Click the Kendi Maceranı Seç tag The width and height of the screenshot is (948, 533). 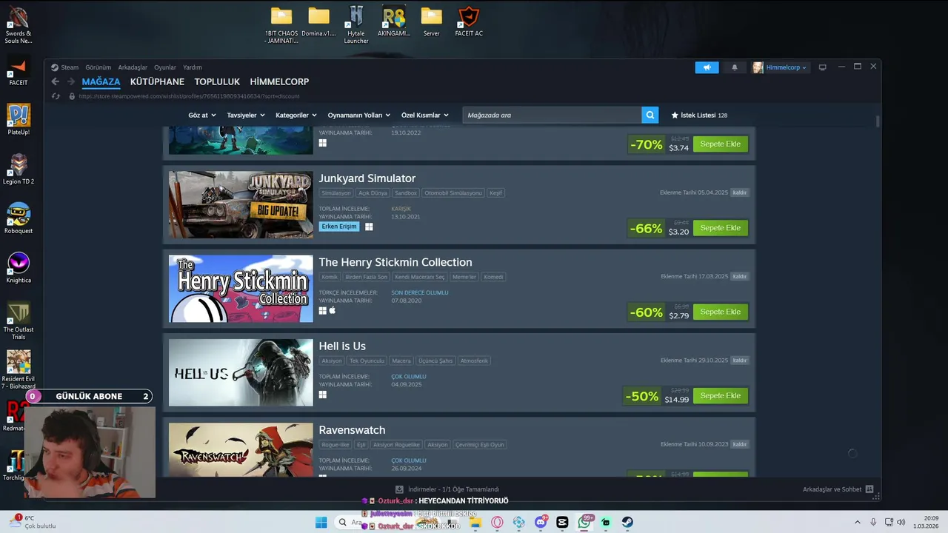click(x=420, y=277)
